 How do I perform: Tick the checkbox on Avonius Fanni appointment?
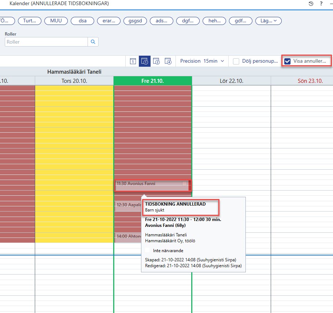tap(185, 183)
